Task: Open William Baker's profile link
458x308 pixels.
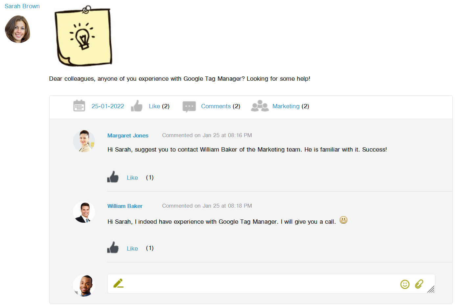Action: (x=125, y=206)
